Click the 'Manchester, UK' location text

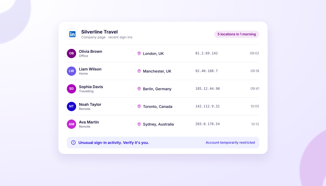coord(157,71)
